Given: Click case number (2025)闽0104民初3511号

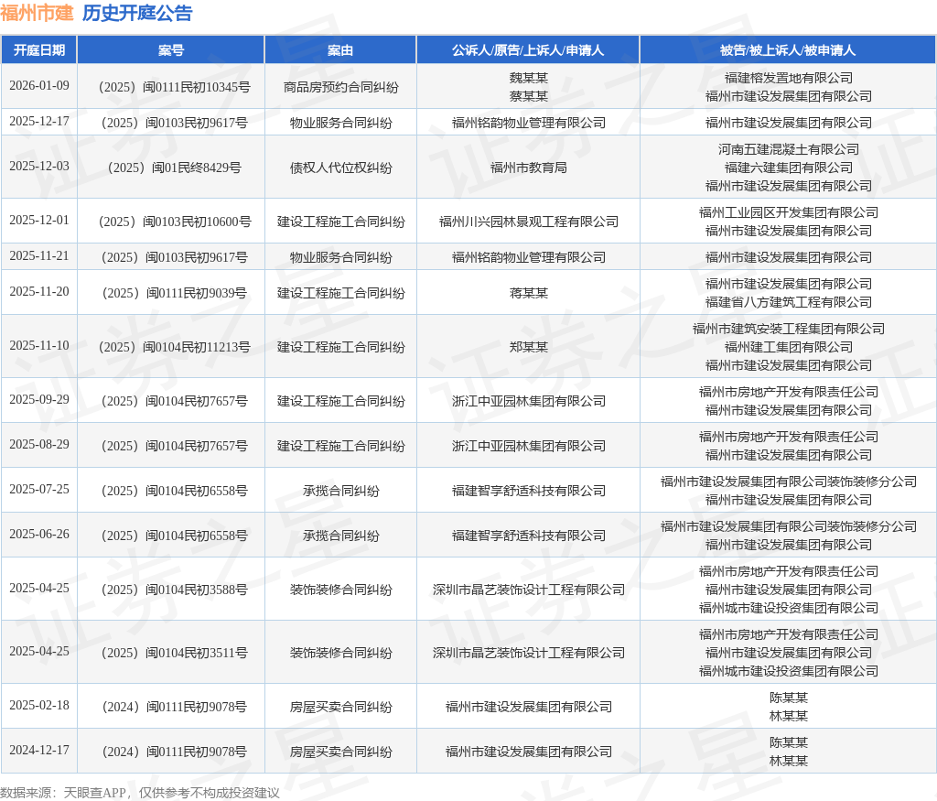Looking at the screenshot, I should 174,653.
